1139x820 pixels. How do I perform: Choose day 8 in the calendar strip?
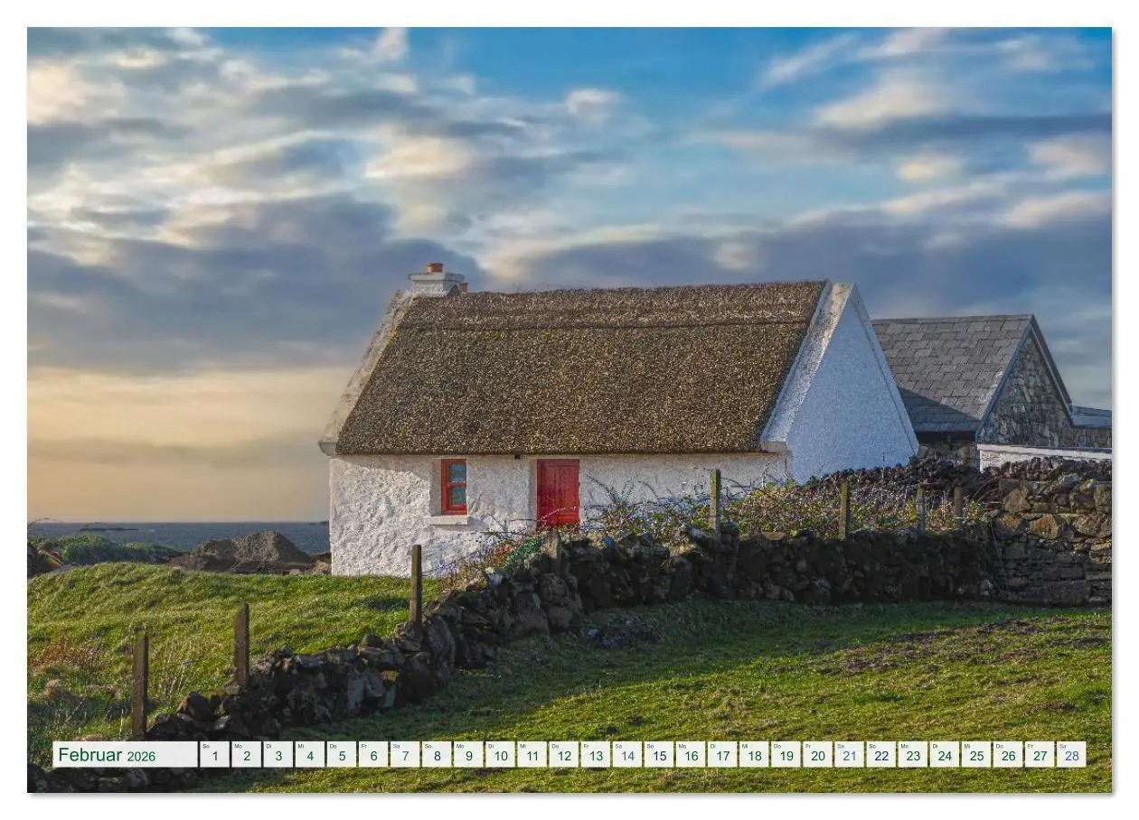[436, 755]
